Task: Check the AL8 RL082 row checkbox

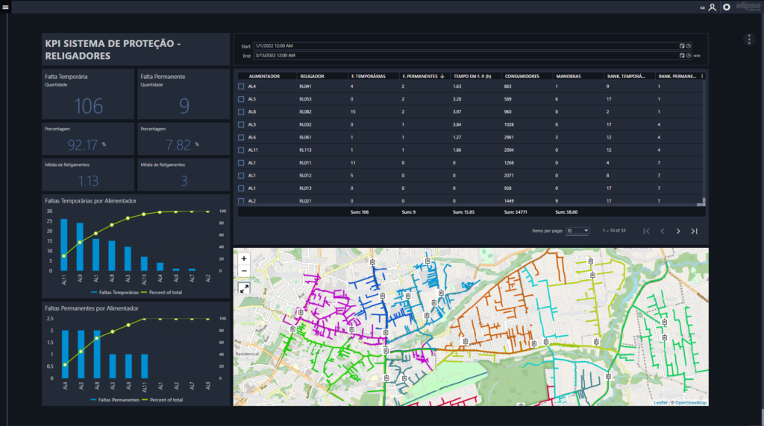Action: (241, 112)
